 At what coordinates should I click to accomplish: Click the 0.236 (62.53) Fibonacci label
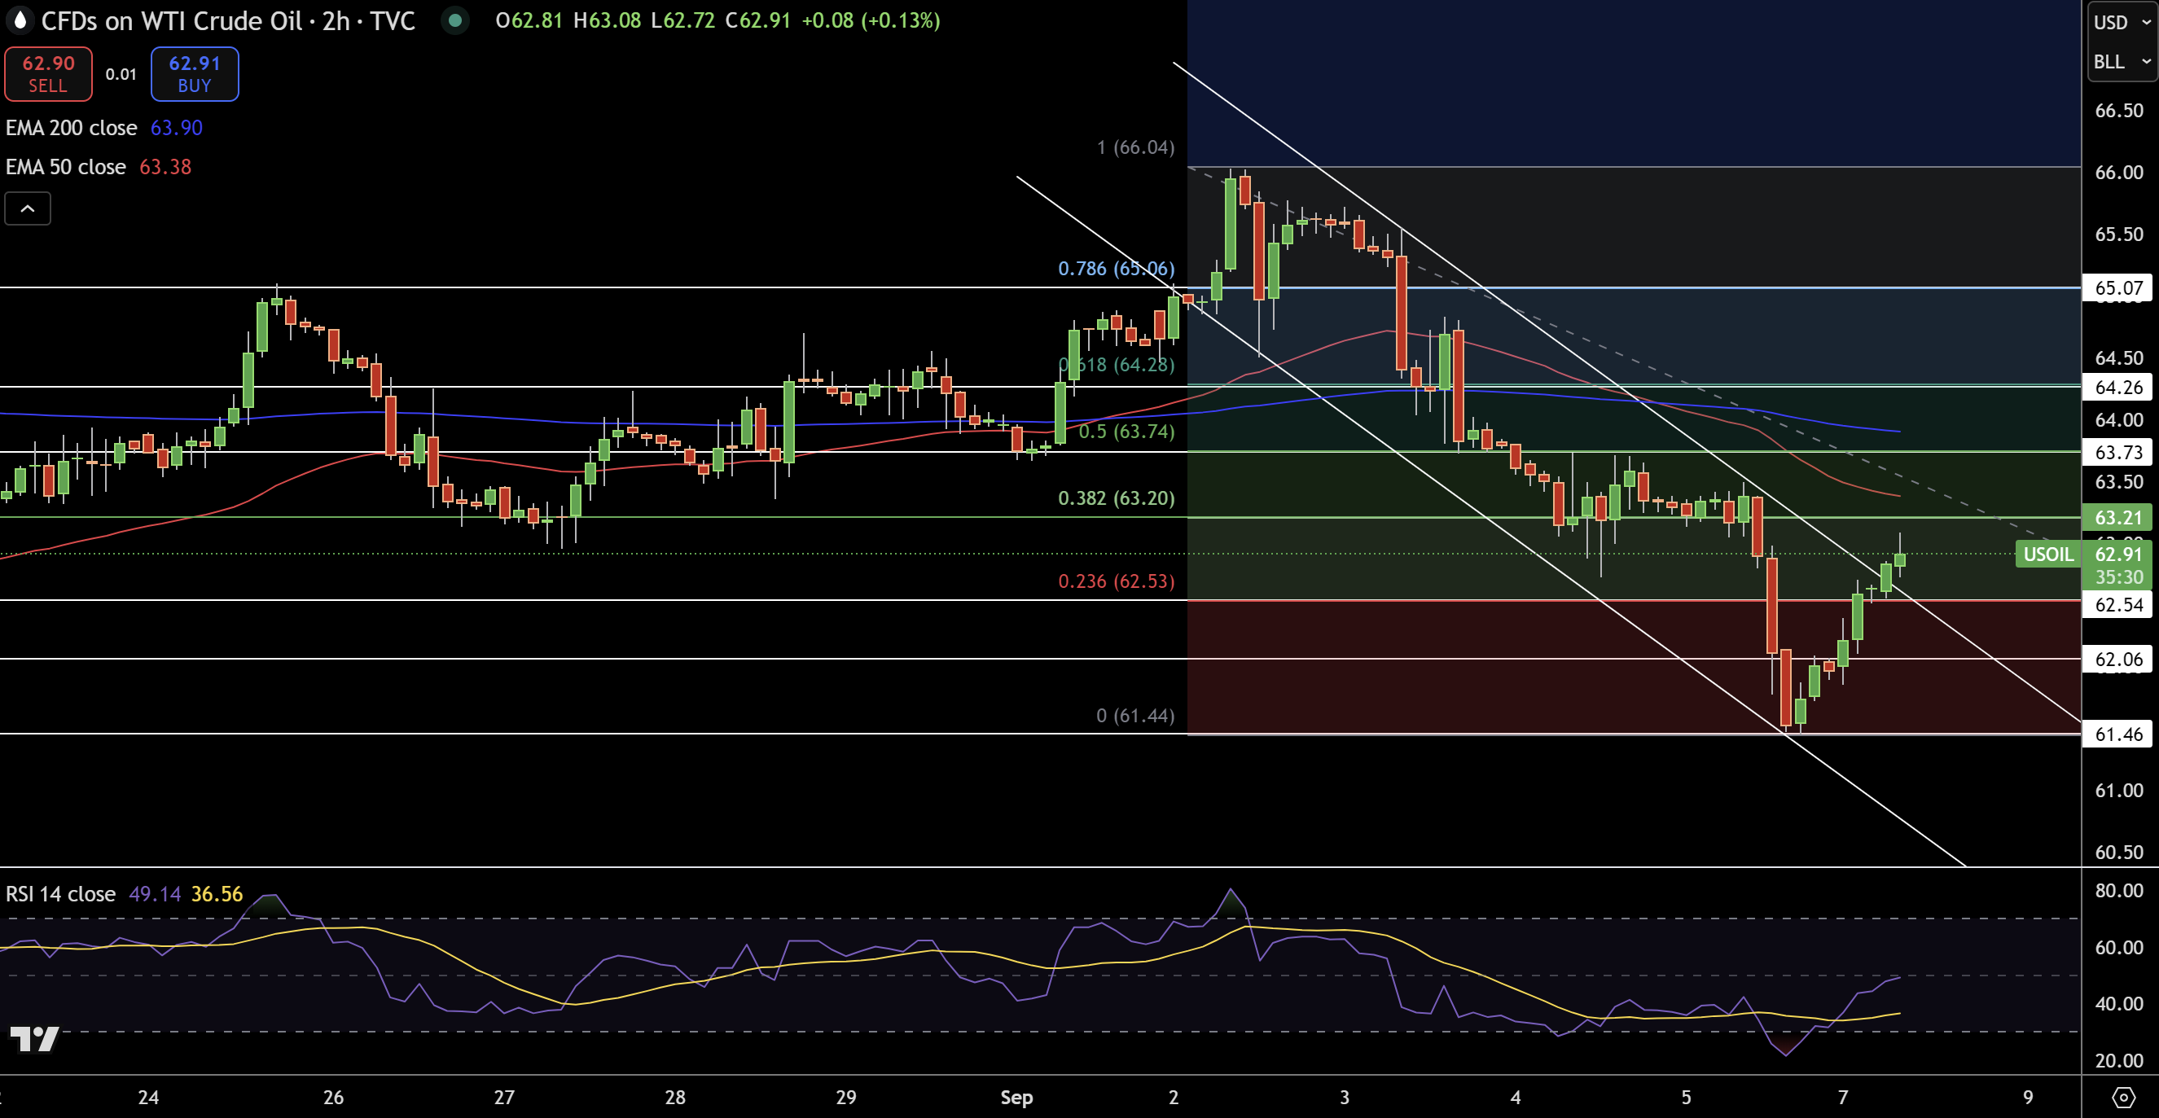click(1117, 581)
